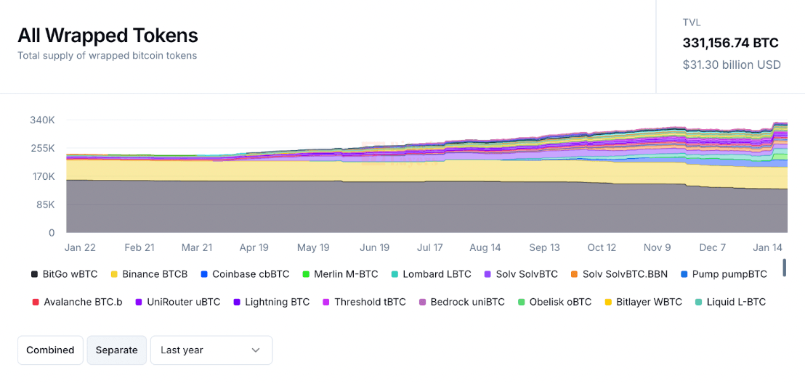Click the BitGo wBTC legend dot
Screen dimensions: 805x383
(x=34, y=274)
